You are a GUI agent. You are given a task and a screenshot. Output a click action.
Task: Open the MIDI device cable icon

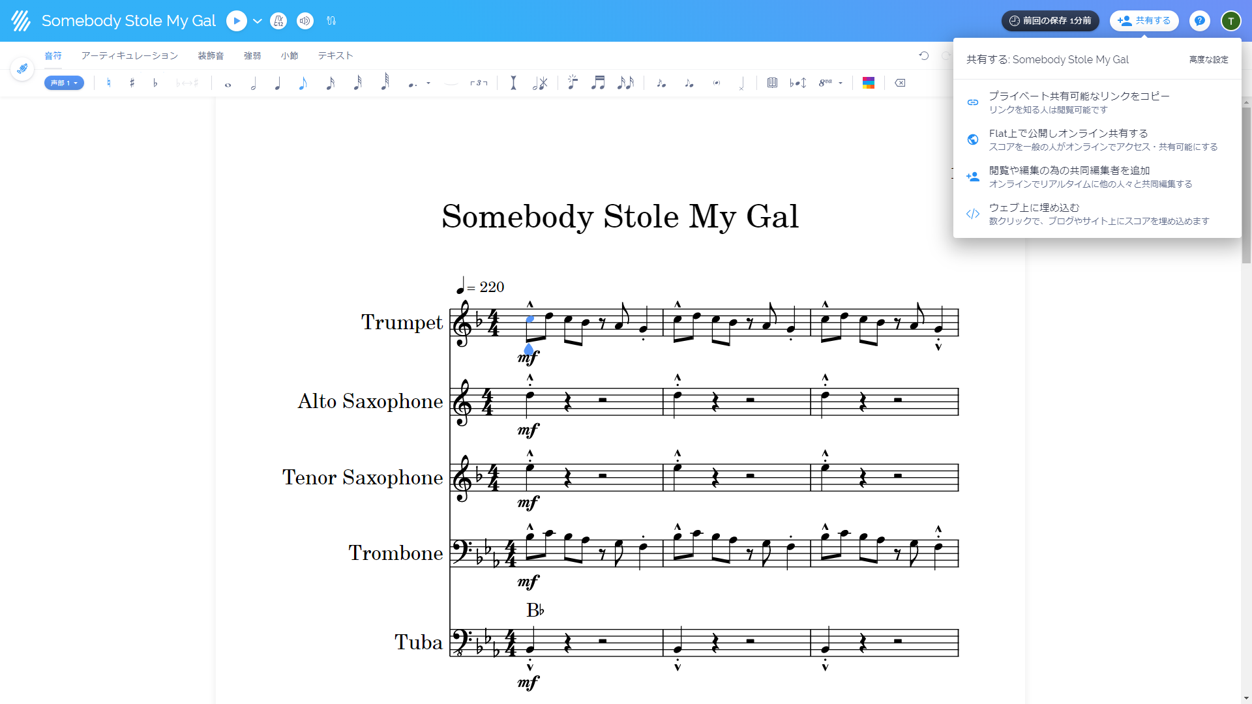(331, 21)
